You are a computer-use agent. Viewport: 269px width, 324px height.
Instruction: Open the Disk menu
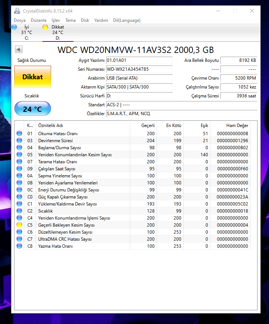pyautogui.click(x=85, y=20)
